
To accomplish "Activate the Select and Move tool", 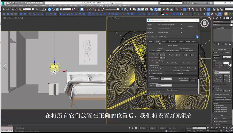I will (x=49, y=9).
